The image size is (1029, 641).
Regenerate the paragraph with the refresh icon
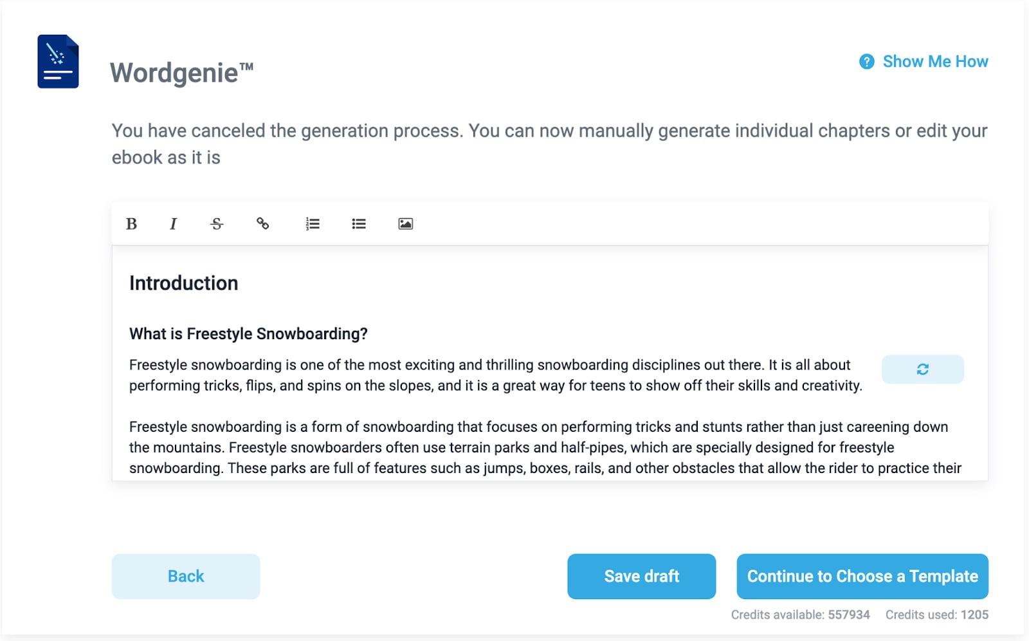[923, 369]
